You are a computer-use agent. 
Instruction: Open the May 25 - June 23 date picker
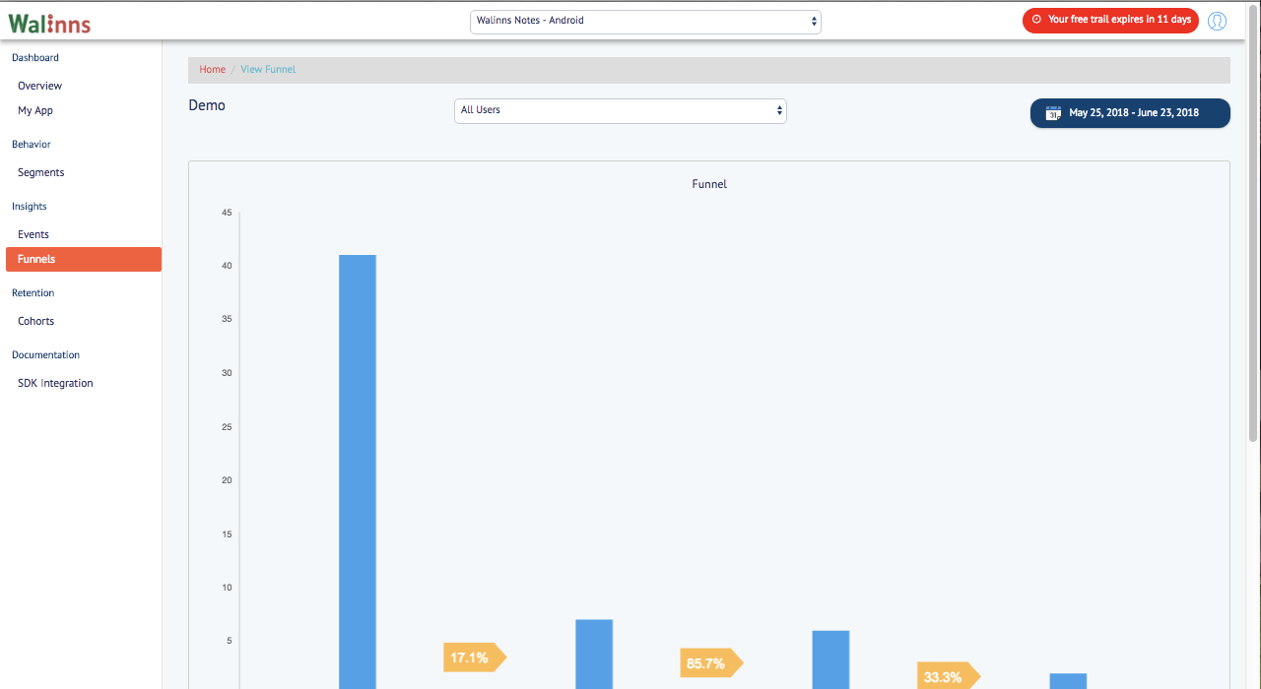(x=1130, y=113)
